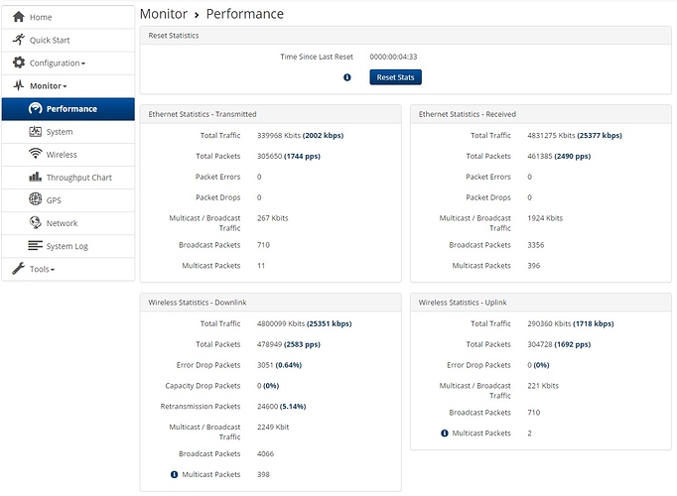Screen dimensions: 677x496
Task: Select the Network text label
Action: (62, 223)
